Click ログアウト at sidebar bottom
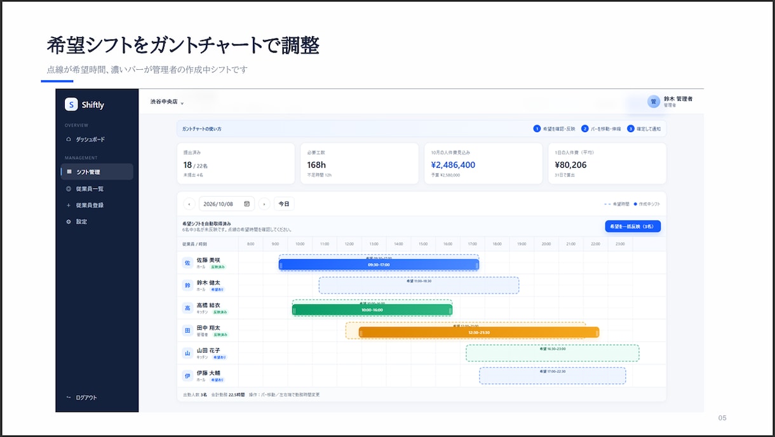 click(82, 398)
